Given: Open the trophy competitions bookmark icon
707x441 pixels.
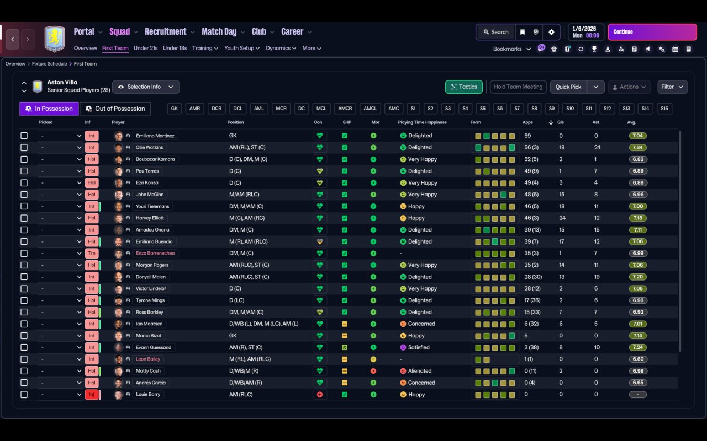Looking at the screenshot, I should 594,49.
